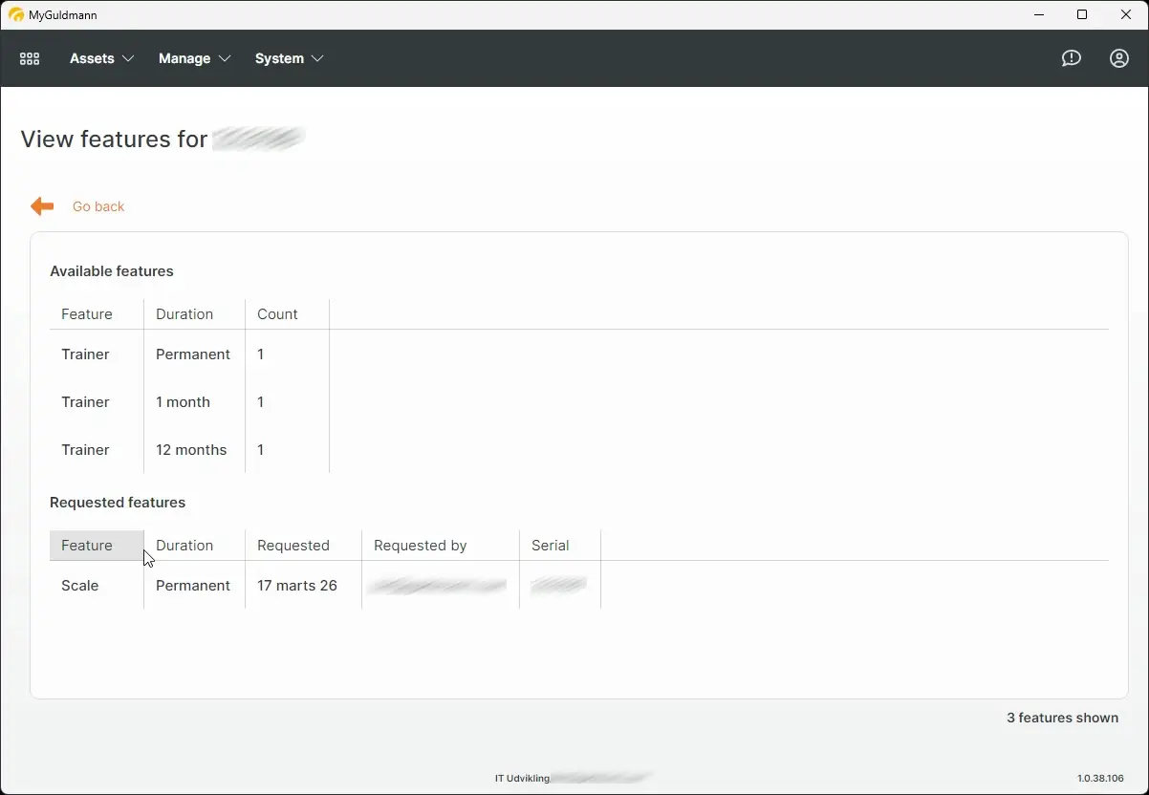Click the Feature column header in Requested features
Image resolution: width=1149 pixels, height=795 pixels.
pyautogui.click(x=87, y=545)
